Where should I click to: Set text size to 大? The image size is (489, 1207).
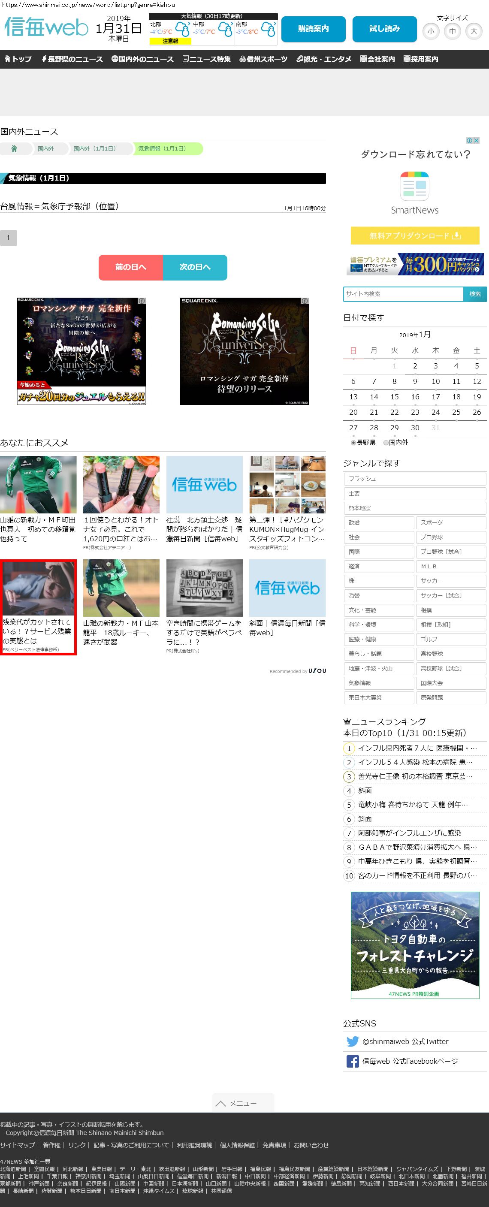click(x=474, y=31)
